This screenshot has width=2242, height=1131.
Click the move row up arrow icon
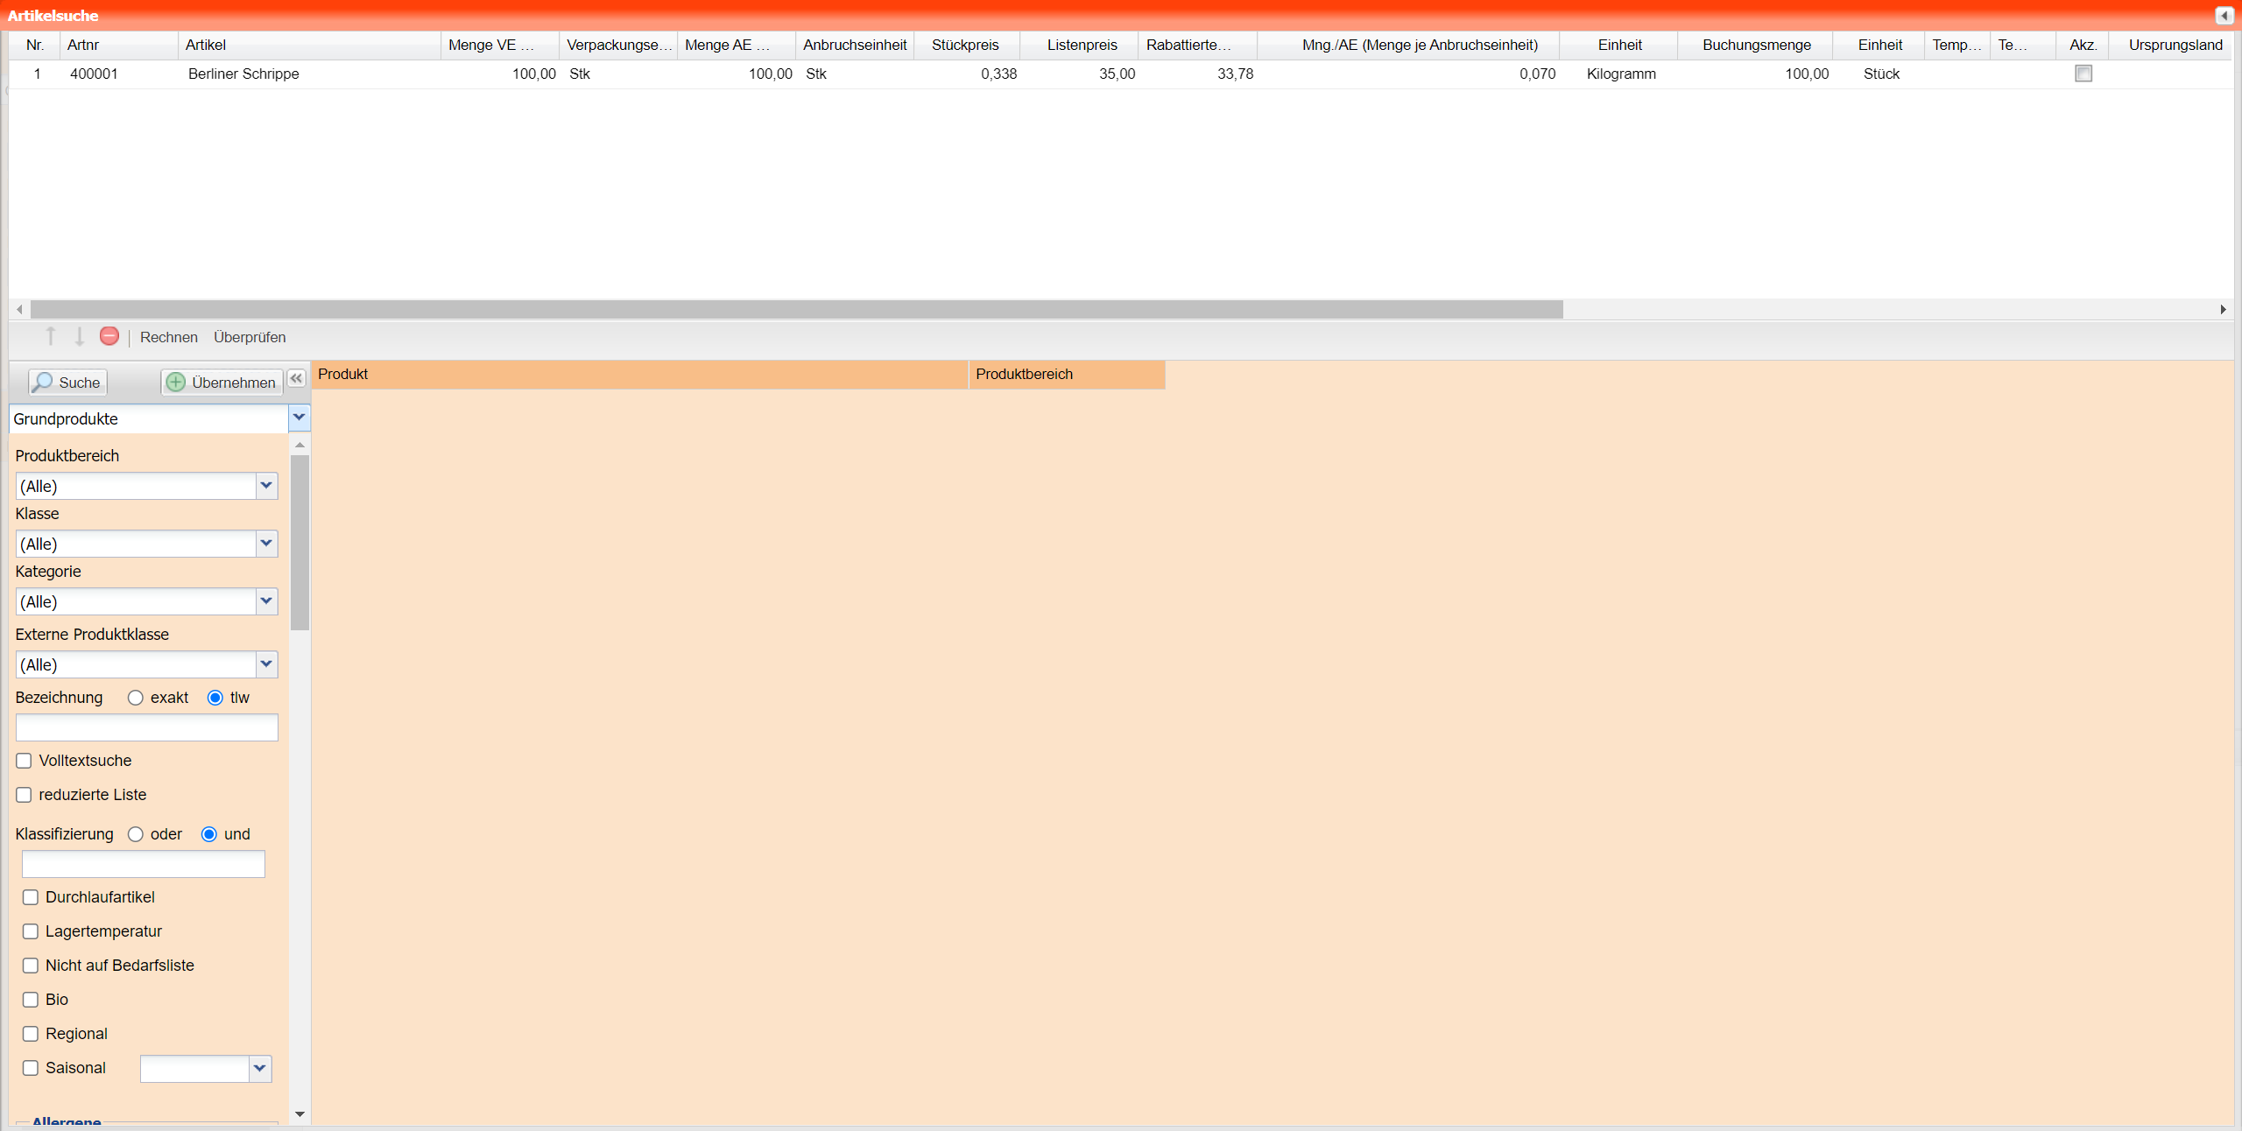[x=51, y=336]
